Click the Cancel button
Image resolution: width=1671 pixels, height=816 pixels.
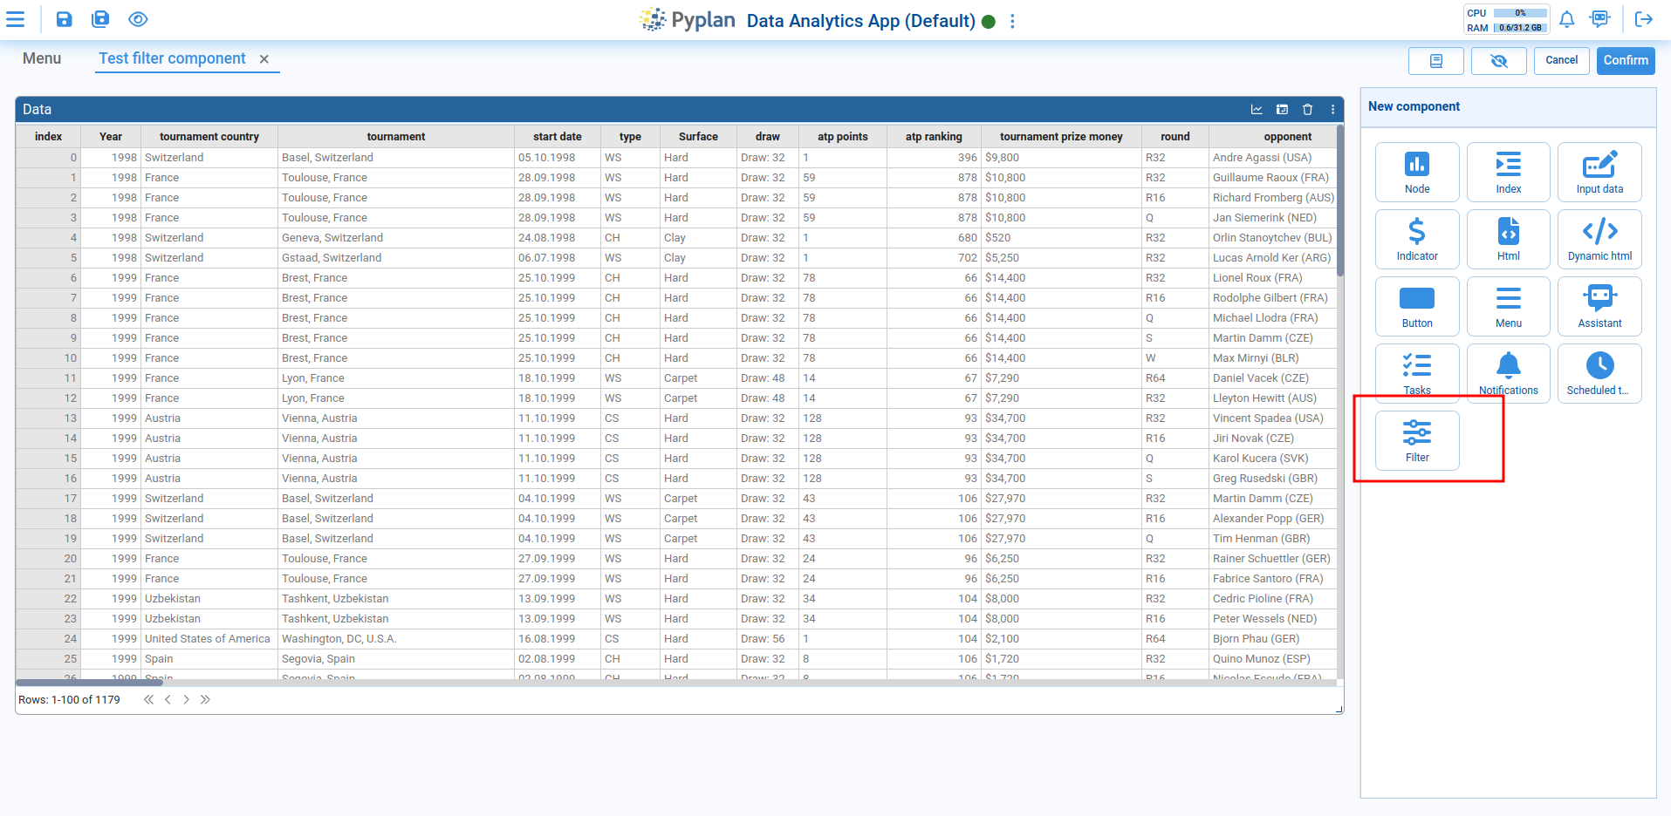[1561, 60]
